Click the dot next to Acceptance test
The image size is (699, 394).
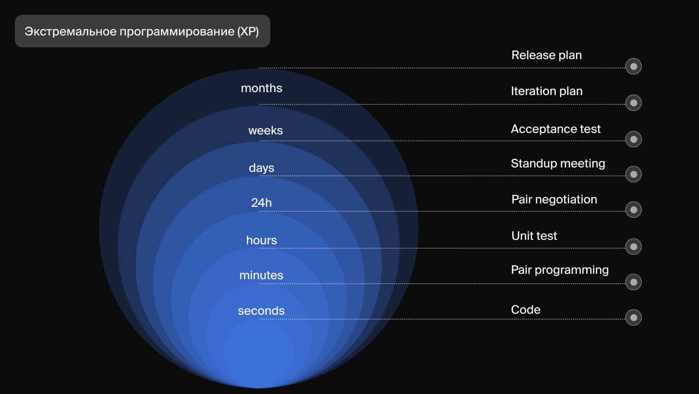(634, 139)
